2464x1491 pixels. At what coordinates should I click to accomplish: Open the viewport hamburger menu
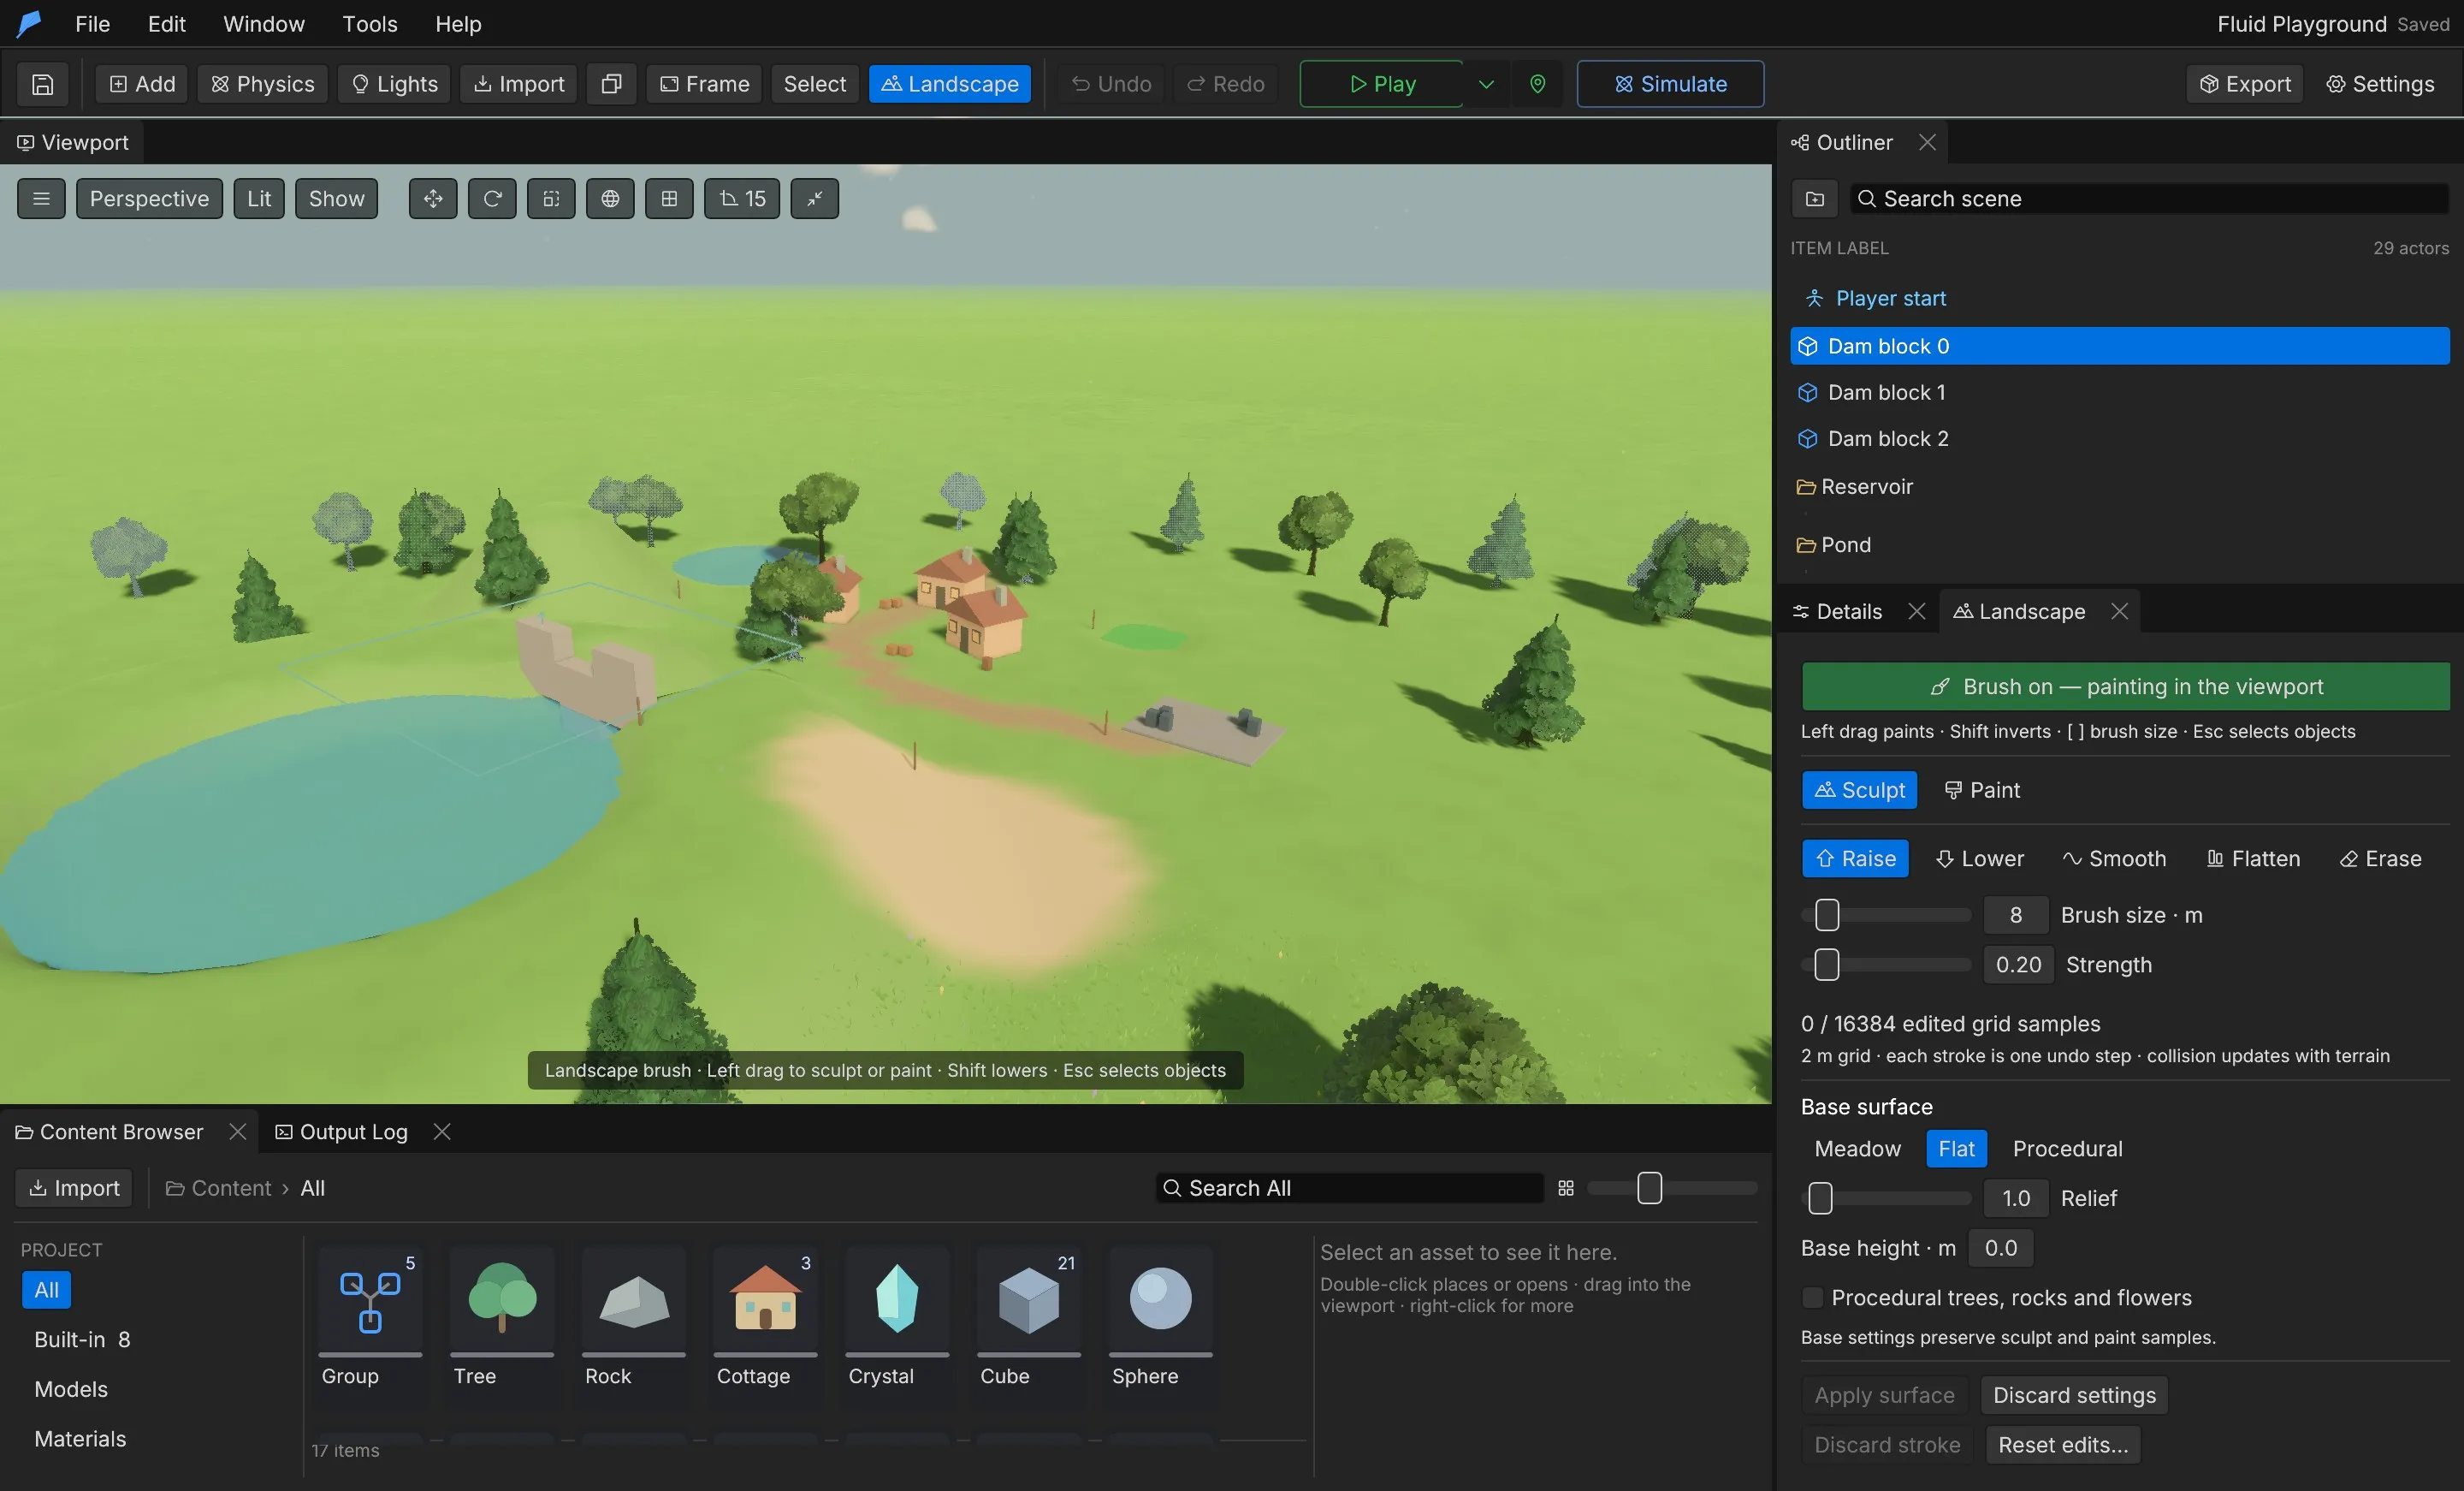(41, 198)
